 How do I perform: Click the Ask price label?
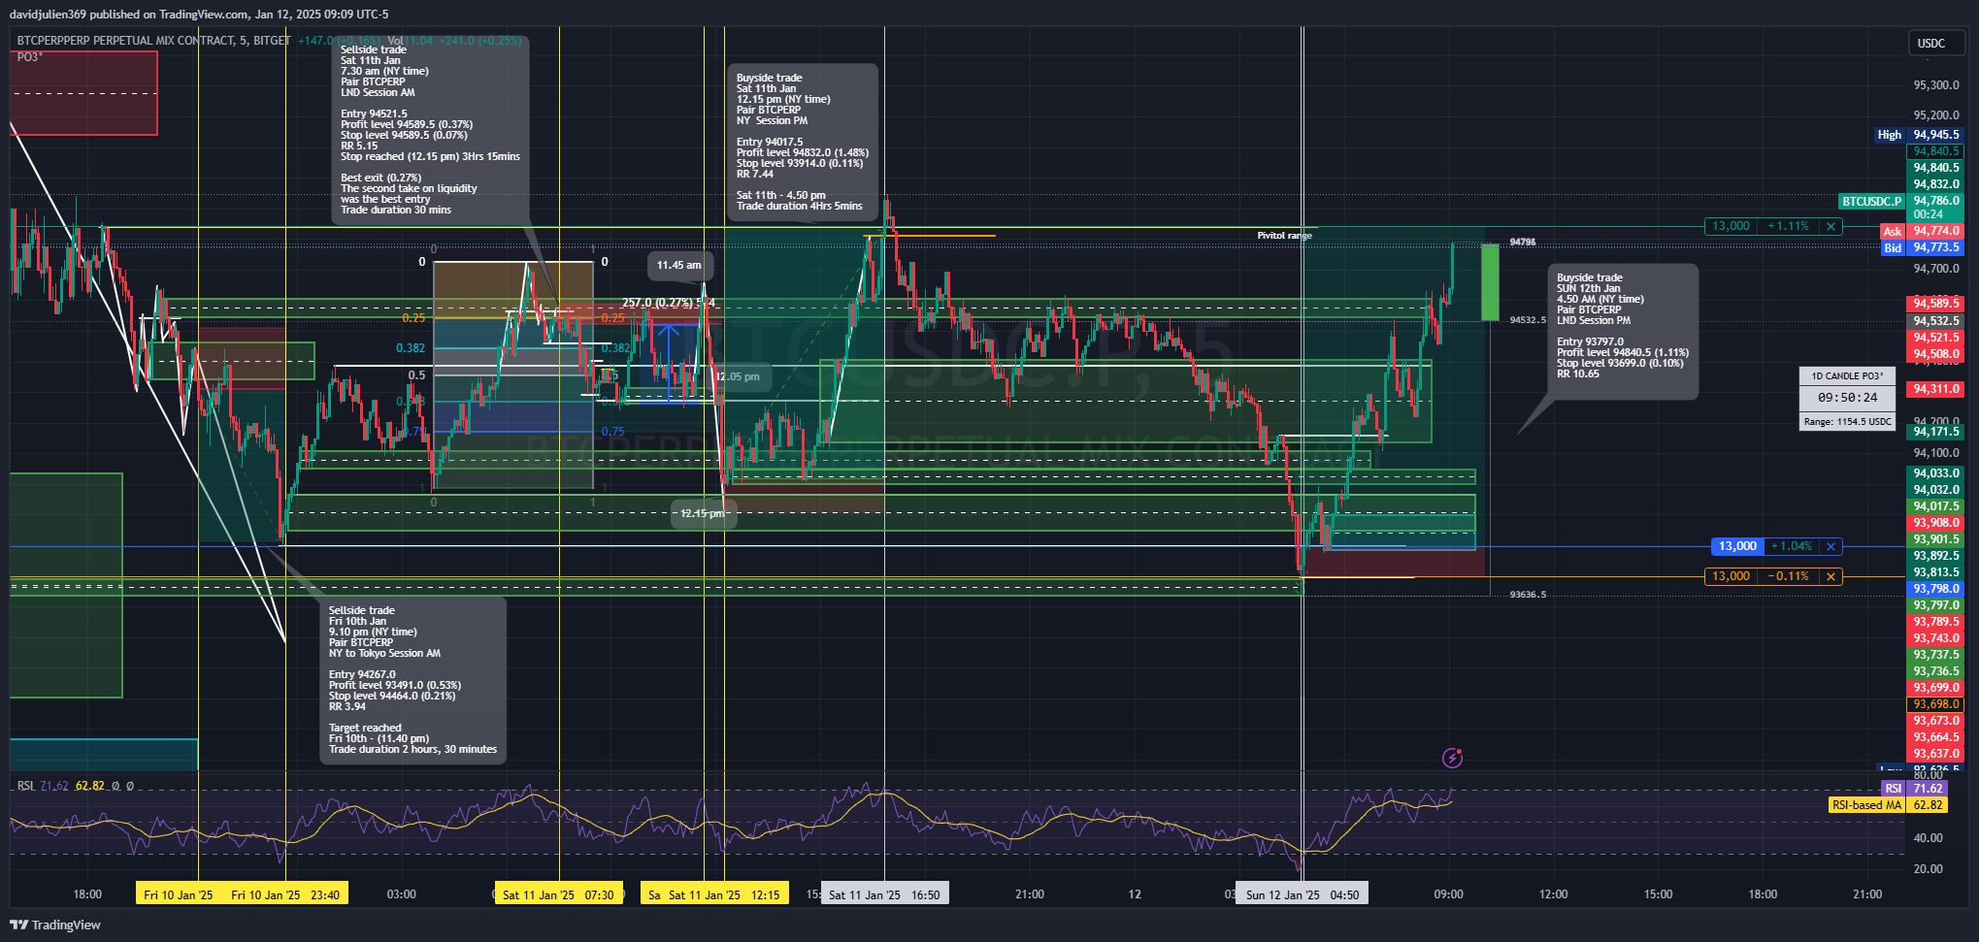point(1893,232)
